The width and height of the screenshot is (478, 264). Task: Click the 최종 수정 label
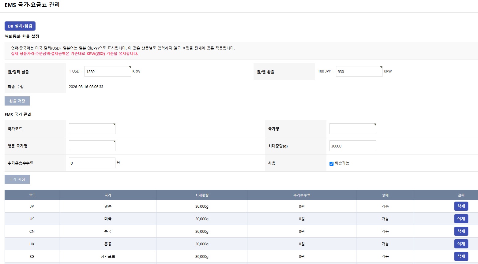coord(16,87)
